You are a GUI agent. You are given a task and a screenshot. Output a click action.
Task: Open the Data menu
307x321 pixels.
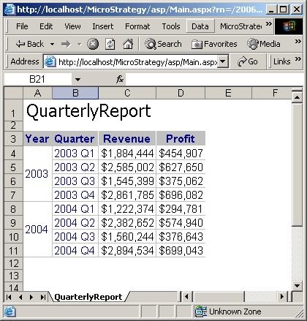(200, 26)
